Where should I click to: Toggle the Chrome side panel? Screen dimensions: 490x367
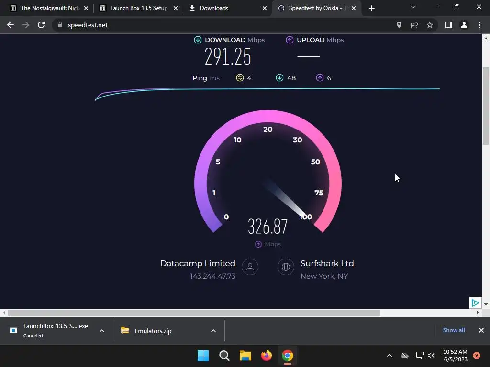pos(449,25)
